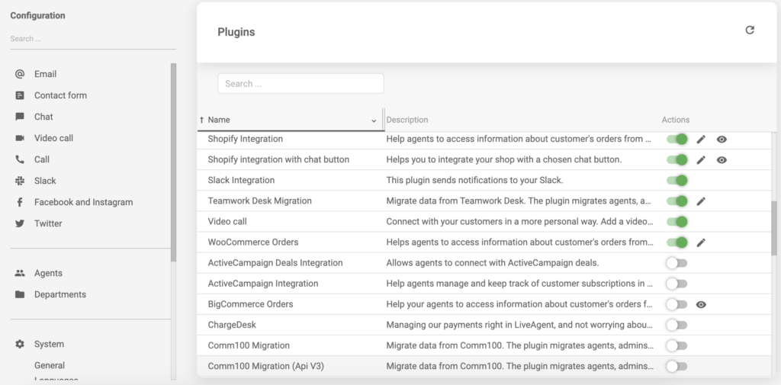Expand the System section in sidebar
The height and width of the screenshot is (385, 781).
point(49,344)
